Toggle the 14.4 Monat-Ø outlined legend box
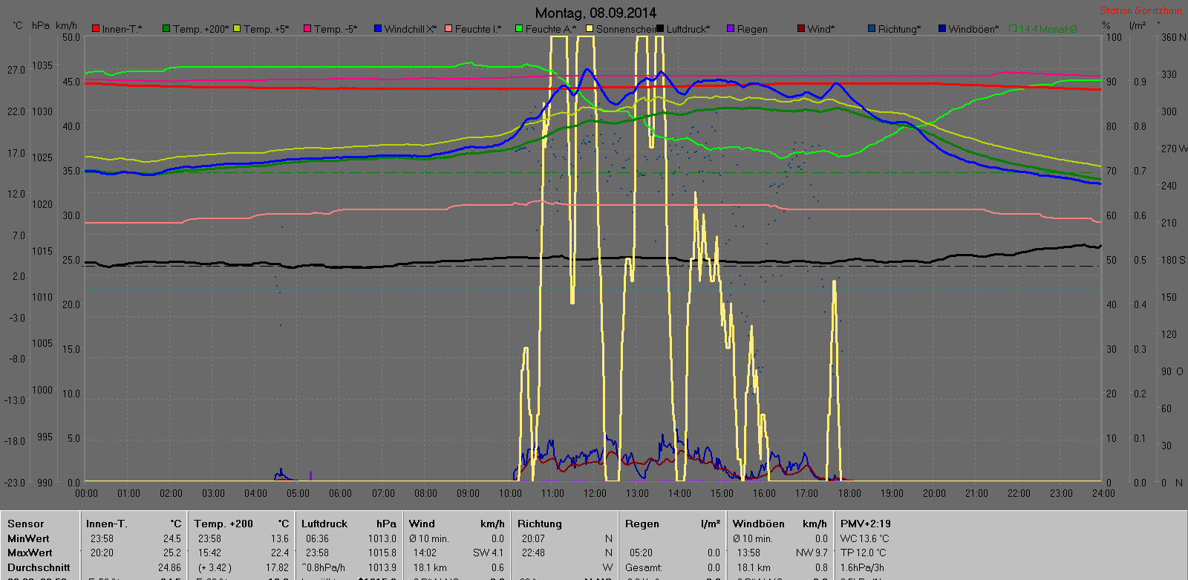Screen dimensions: 1188x580 (1013, 29)
